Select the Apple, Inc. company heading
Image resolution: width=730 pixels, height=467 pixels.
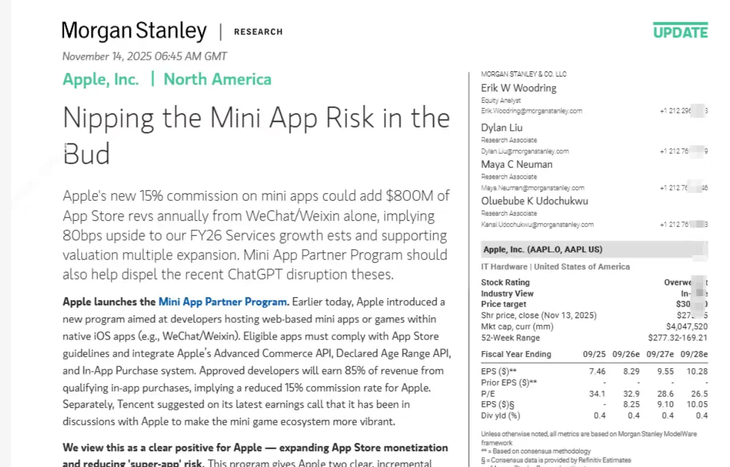click(101, 79)
